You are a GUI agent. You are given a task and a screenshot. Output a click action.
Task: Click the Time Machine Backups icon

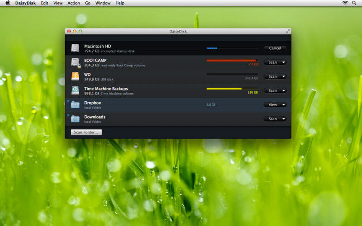(75, 90)
